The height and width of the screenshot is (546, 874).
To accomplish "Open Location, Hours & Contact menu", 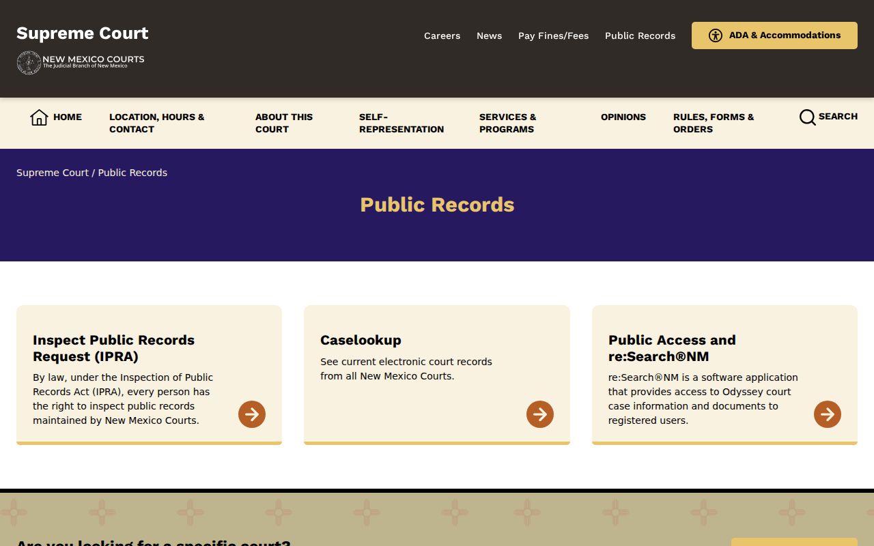I will (x=157, y=123).
